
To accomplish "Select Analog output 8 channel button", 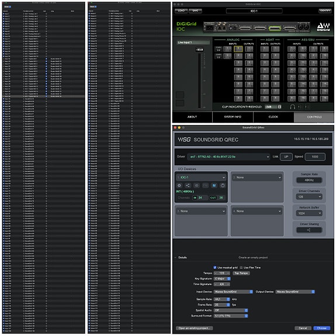I will coord(249,99).
